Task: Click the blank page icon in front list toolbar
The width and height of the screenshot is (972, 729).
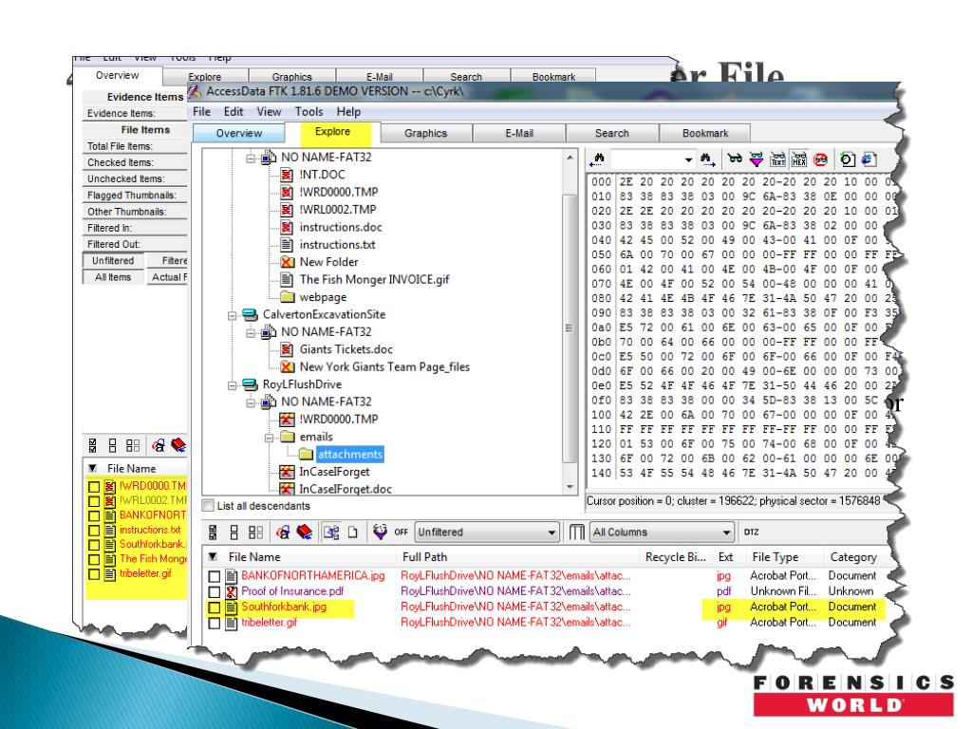Action: coord(352,532)
